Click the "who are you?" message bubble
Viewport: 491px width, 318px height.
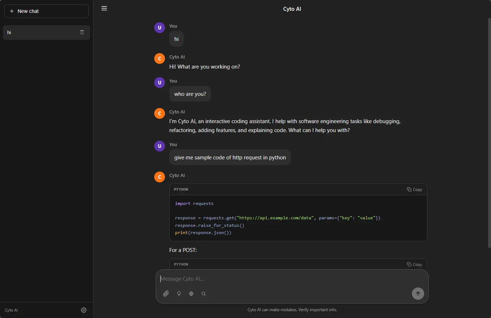tap(190, 94)
